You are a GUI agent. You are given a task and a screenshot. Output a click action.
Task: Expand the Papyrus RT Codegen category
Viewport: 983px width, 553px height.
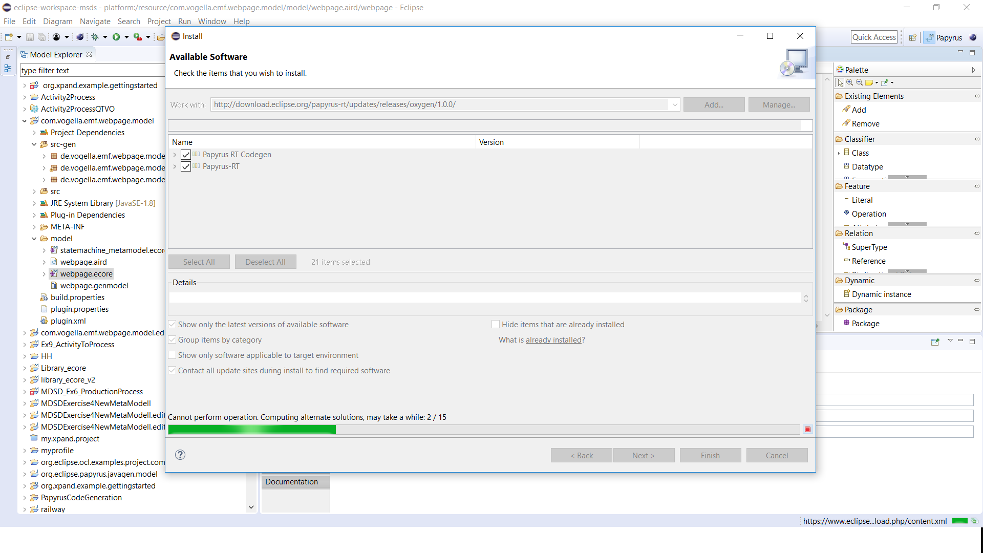click(175, 155)
